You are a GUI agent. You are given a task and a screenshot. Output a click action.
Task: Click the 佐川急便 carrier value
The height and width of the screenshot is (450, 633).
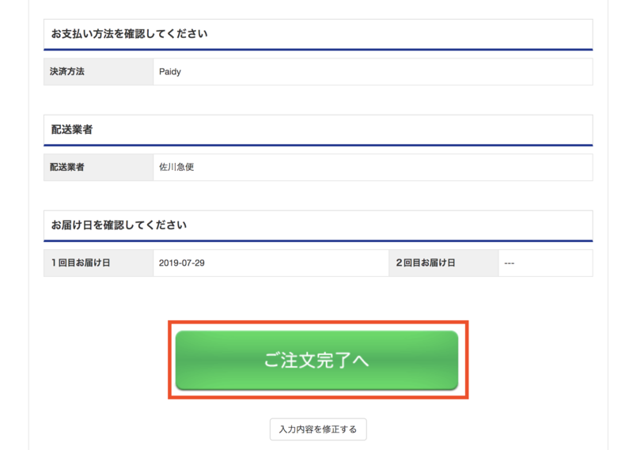click(176, 167)
